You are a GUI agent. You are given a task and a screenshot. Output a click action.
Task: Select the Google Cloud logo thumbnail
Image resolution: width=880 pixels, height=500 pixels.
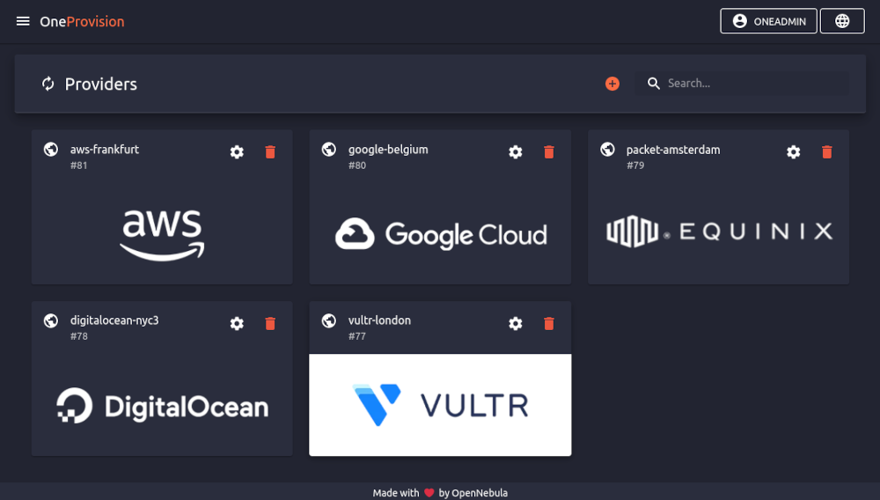[x=441, y=233]
